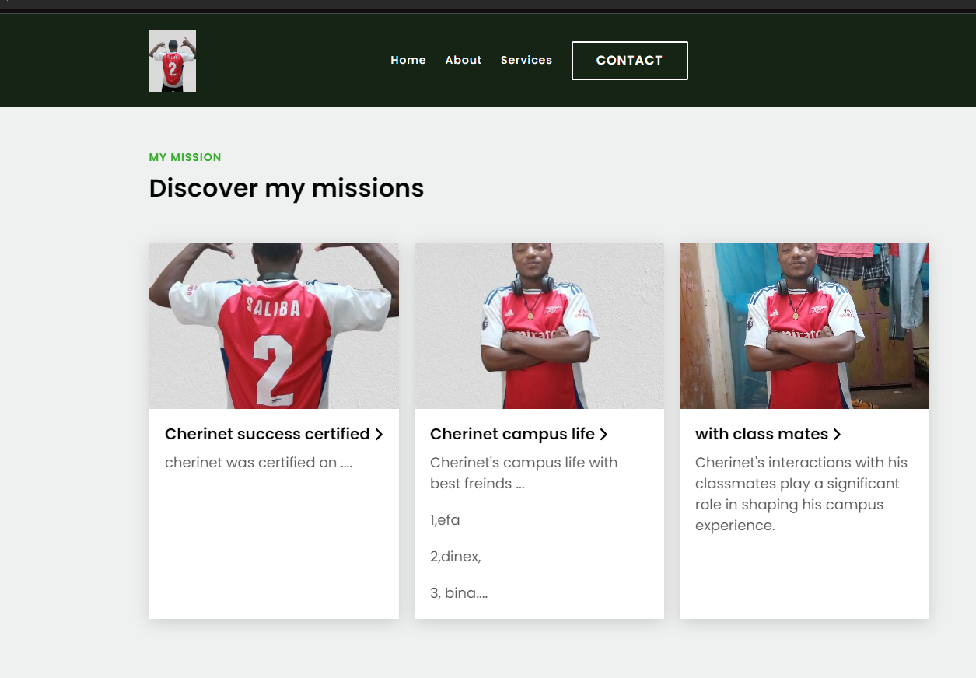This screenshot has width=976, height=678.
Task: Click the classmates interactions description paragraph
Action: (x=801, y=494)
